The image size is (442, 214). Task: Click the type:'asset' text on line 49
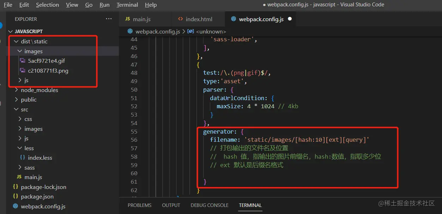pos(224,81)
